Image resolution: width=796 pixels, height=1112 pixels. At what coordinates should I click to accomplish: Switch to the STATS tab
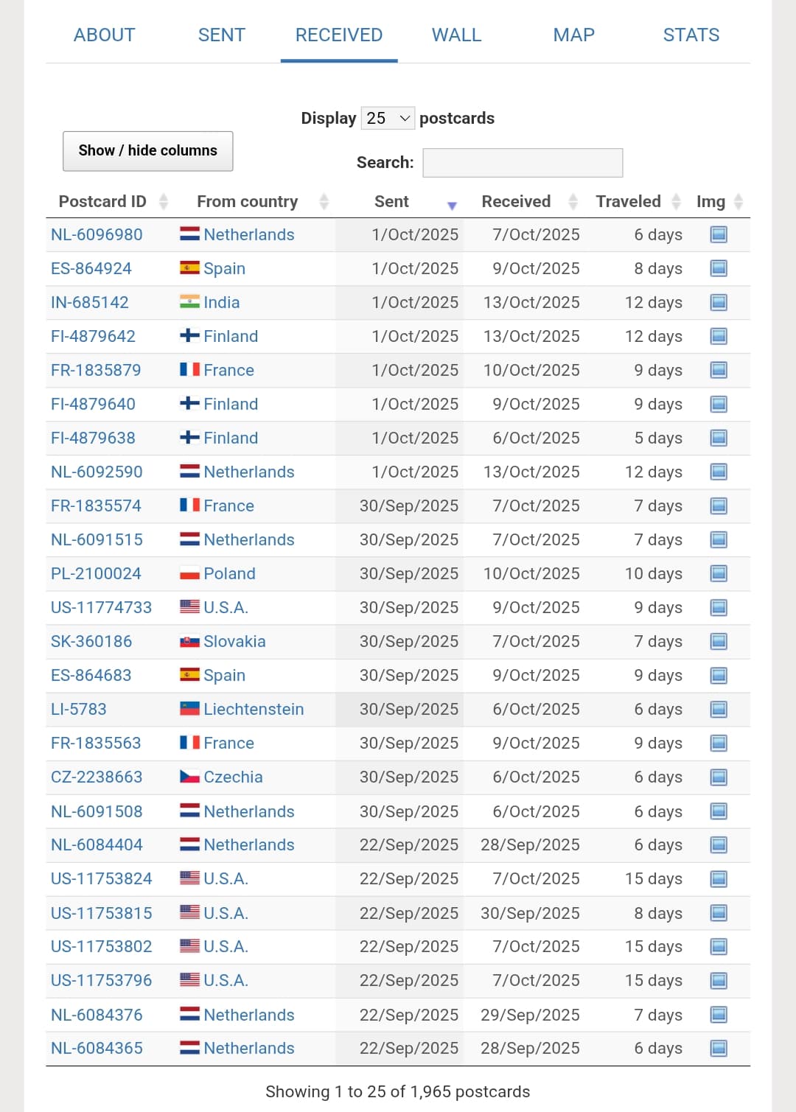pos(691,35)
